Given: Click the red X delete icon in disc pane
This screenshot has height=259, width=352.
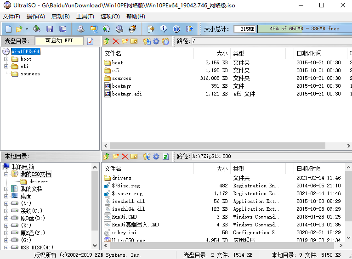Looking at the screenshot, I should tap(116, 41).
